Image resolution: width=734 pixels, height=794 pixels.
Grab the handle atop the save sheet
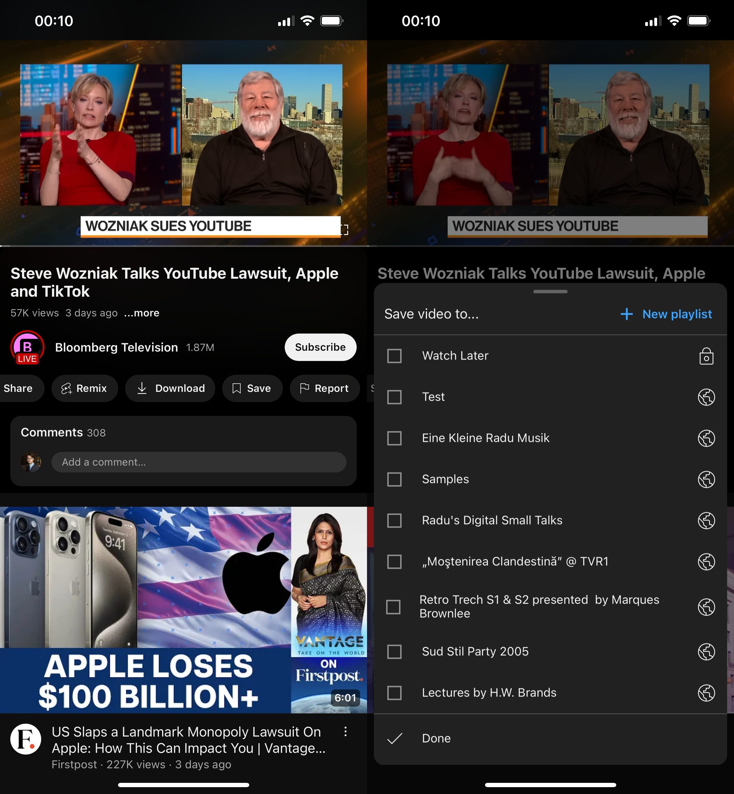point(550,292)
